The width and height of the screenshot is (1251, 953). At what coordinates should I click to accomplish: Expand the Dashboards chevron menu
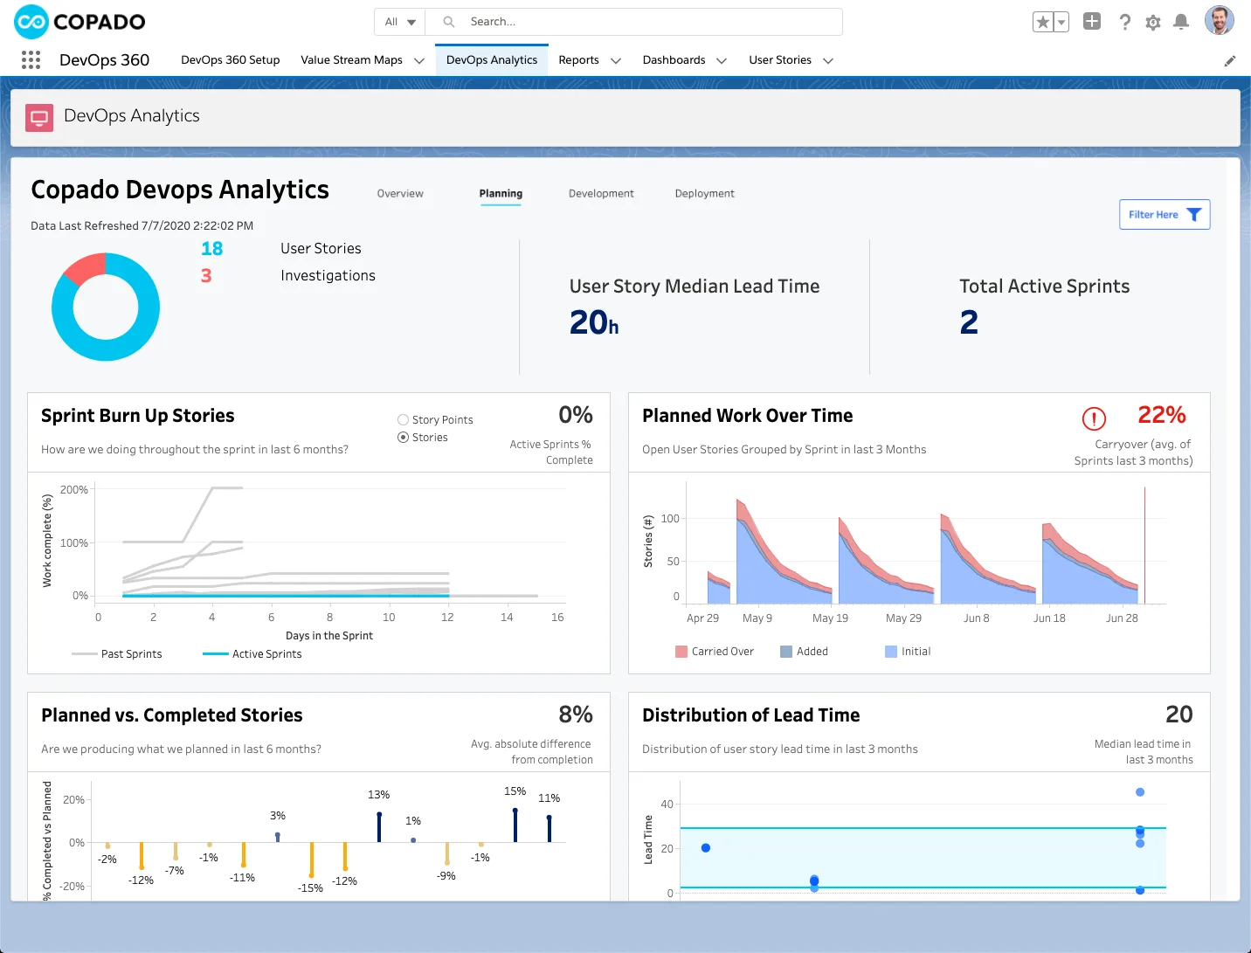tap(722, 61)
